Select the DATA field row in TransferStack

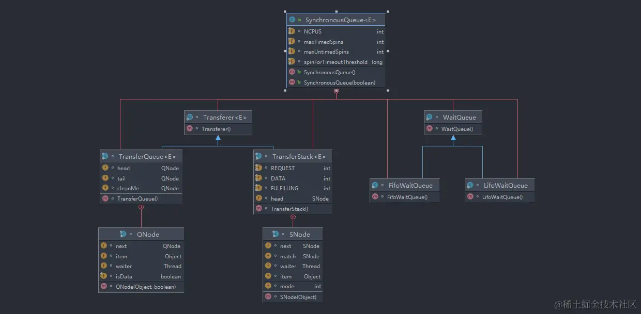(293, 178)
